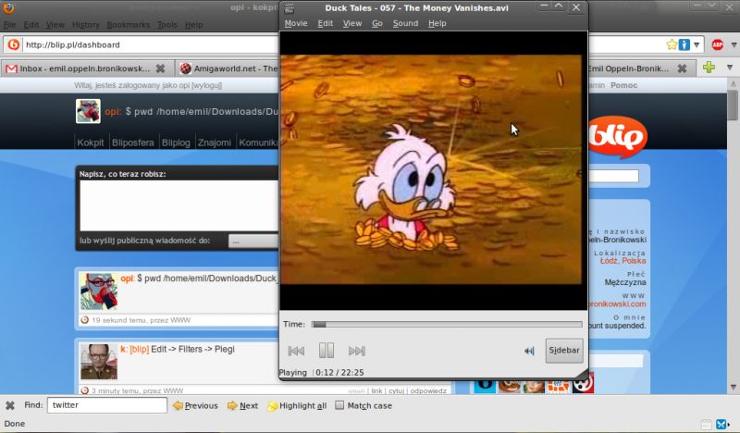Open a new tab with green plus
The image size is (740, 433).
click(709, 68)
